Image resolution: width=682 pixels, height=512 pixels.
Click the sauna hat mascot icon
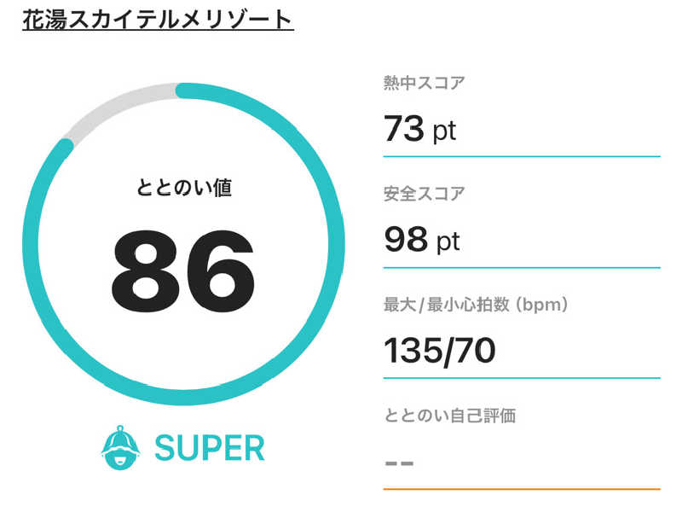[x=120, y=447]
